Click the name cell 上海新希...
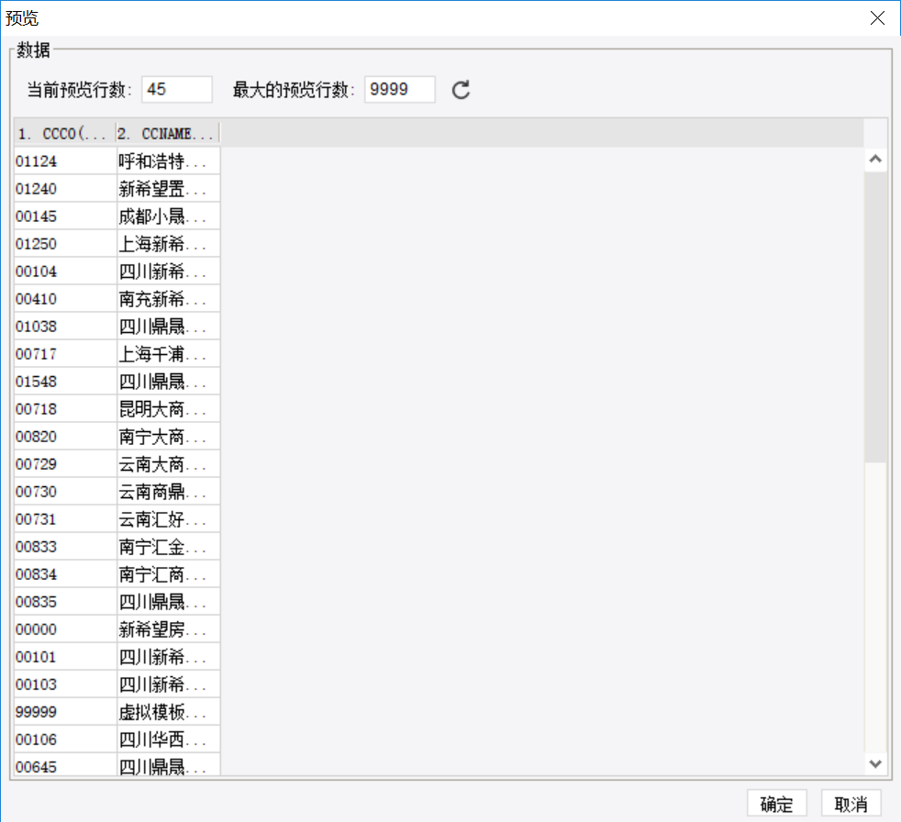Screen dimensions: 901x822 point(168,244)
